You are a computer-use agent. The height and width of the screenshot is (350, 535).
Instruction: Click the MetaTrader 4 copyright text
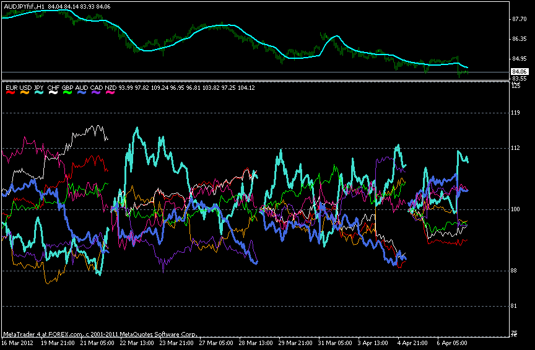(x=100, y=335)
